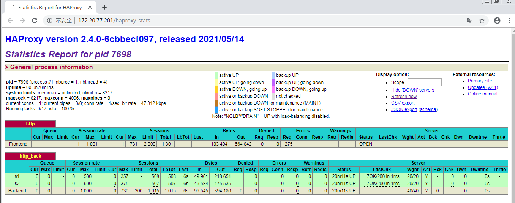Open the JSON export link
Image resolution: width=515 pixels, height=203 pixels.
tap(404, 109)
